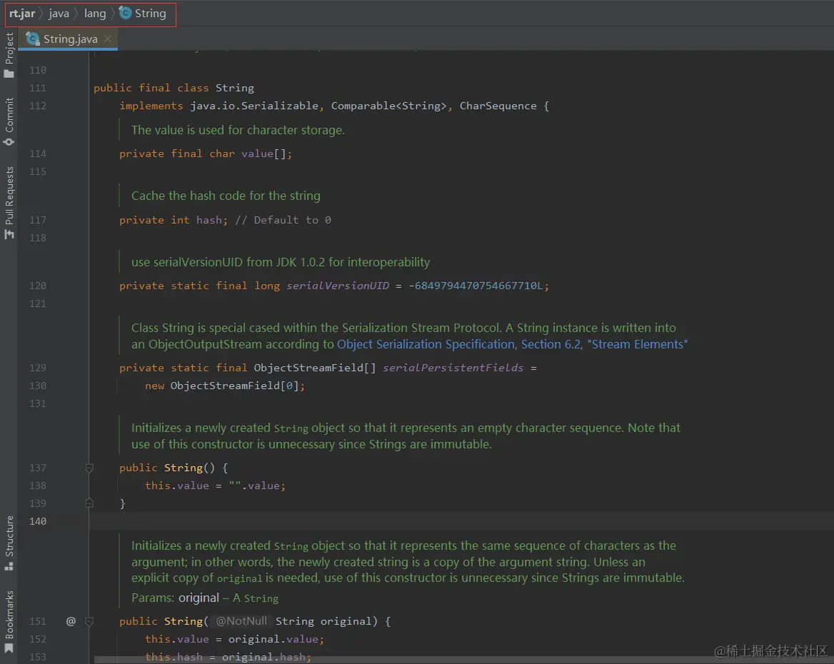Click 'Cache the hash code' doc comment
Screen dimensions: 834x664
(x=226, y=196)
